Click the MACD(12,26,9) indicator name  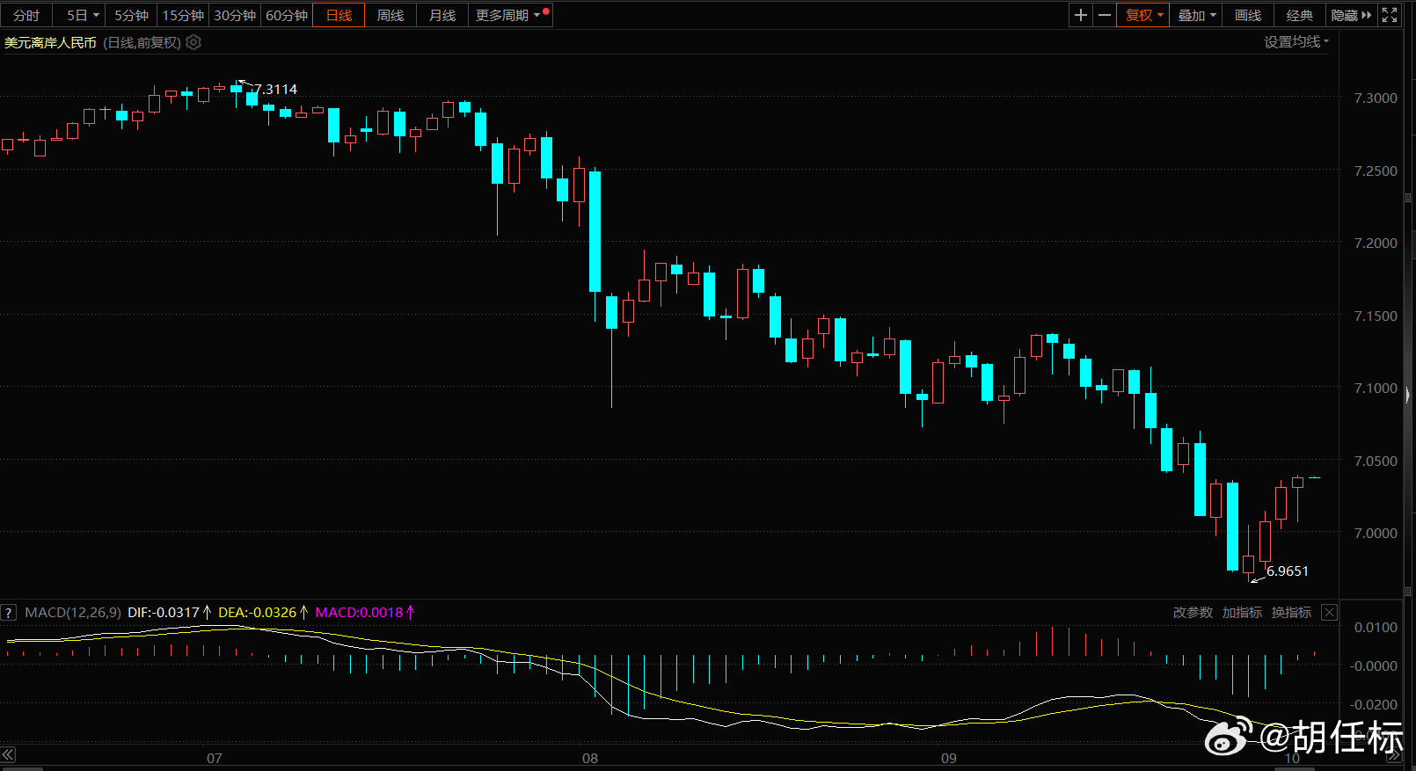(x=73, y=612)
